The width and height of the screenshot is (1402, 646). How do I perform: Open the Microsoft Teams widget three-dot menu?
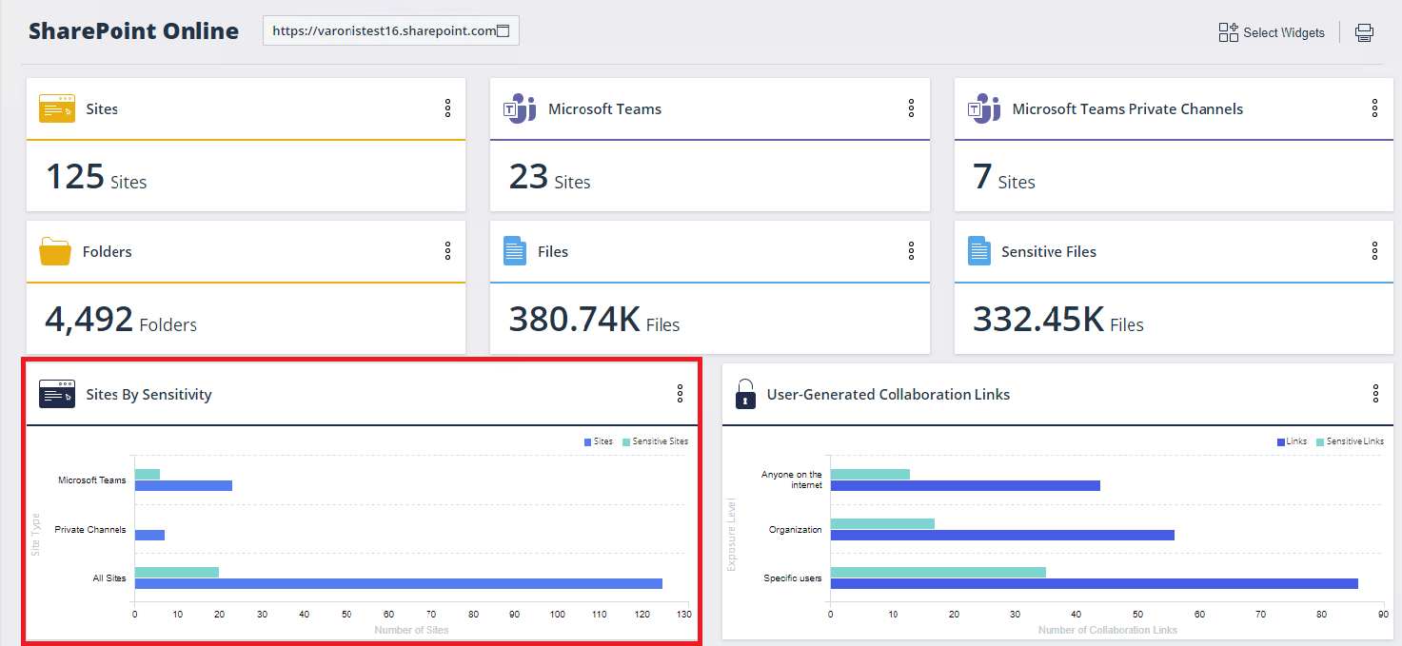[x=911, y=108]
